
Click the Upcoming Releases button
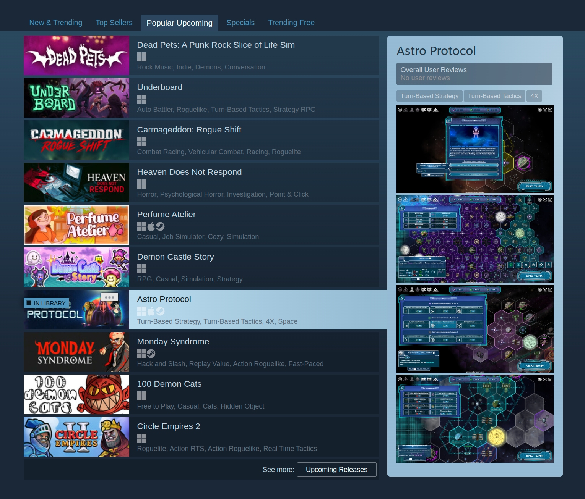coord(336,470)
